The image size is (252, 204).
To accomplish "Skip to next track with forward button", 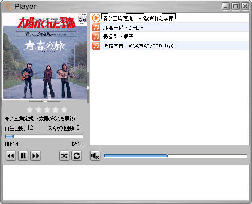I will [35, 156].
